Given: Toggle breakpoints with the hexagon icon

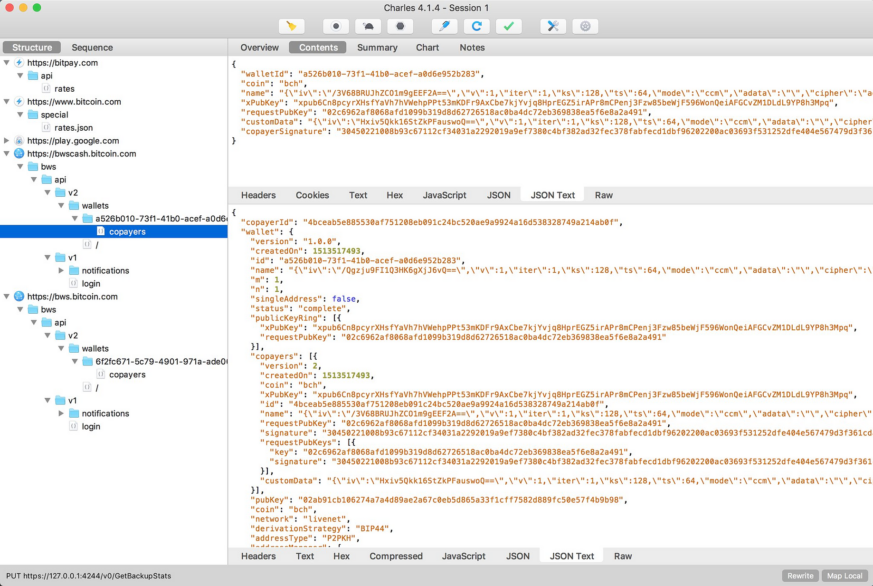Looking at the screenshot, I should pos(400,26).
